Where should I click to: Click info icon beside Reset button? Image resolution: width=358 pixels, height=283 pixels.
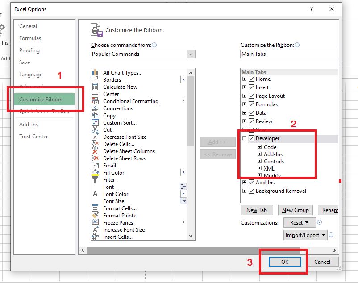[320, 222]
